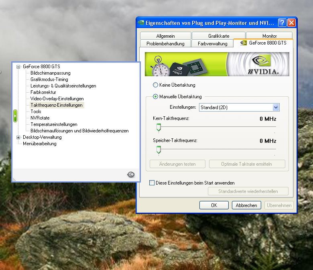Close the Eigenschaften dialog window
Image resolution: width=313 pixels, height=270 pixels.
tap(291, 23)
